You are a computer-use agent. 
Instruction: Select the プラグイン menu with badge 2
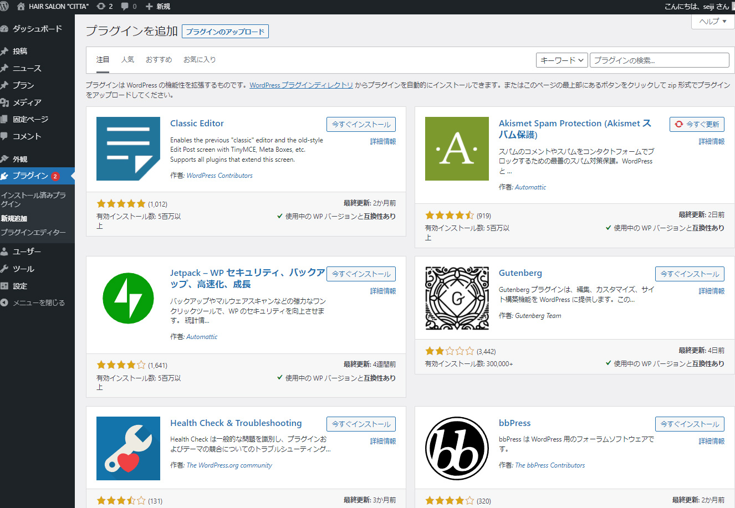(x=37, y=176)
